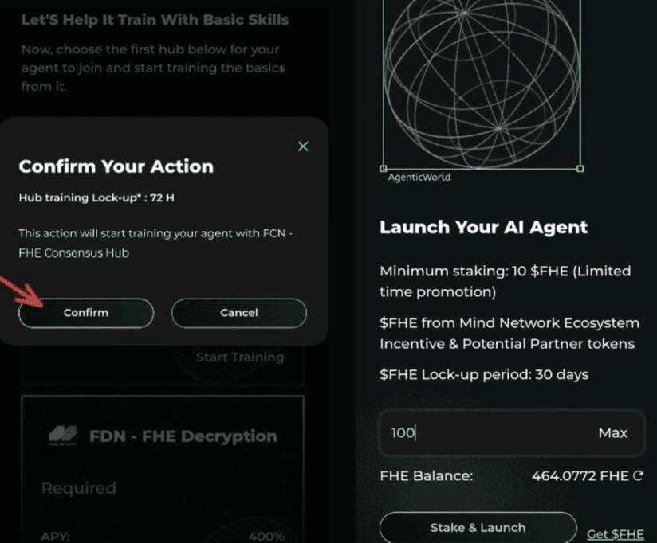
Task: Click Max in staking amount field
Action: pyautogui.click(x=612, y=432)
